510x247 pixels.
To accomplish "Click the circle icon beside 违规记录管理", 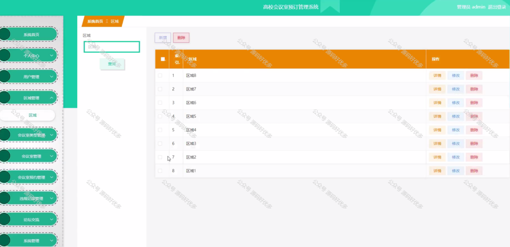I will (4, 198).
